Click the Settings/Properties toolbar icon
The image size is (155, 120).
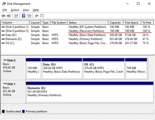[x=42, y=16]
